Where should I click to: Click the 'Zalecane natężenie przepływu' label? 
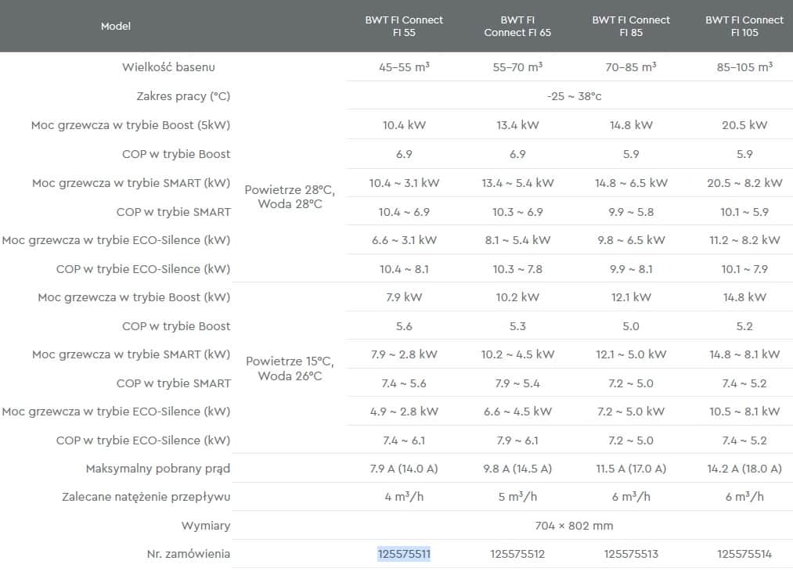click(146, 497)
